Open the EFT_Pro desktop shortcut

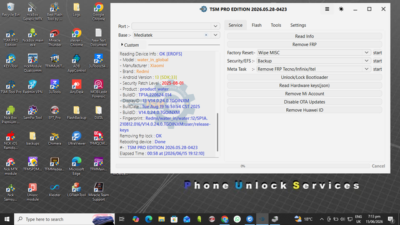[54, 112]
